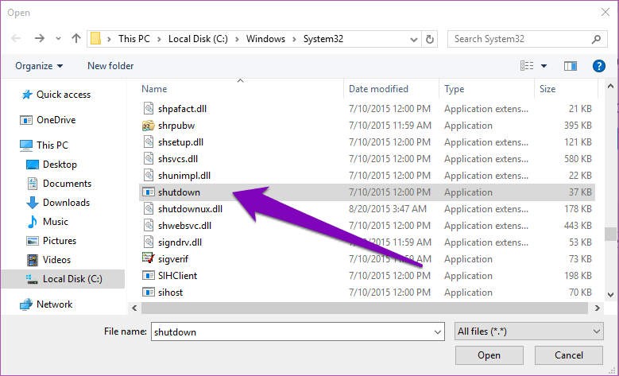Click the Up one level arrow

76,38
